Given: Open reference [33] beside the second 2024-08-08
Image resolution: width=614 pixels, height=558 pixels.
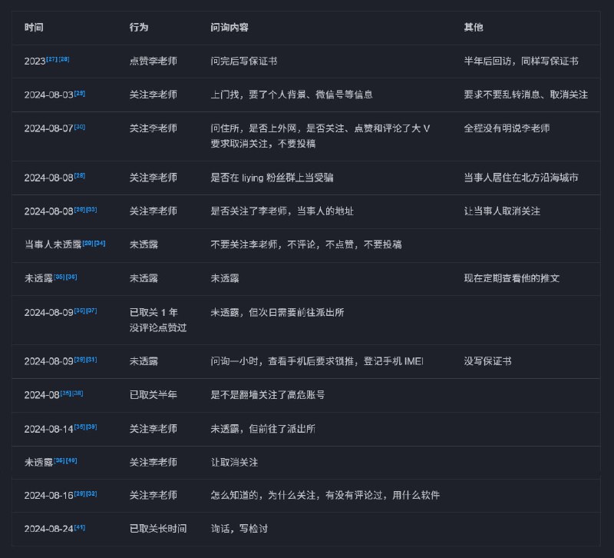Looking at the screenshot, I should [x=93, y=208].
